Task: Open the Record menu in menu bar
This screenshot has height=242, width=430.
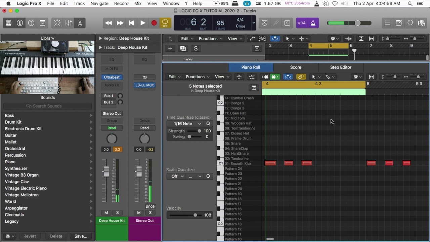Action: (121, 3)
